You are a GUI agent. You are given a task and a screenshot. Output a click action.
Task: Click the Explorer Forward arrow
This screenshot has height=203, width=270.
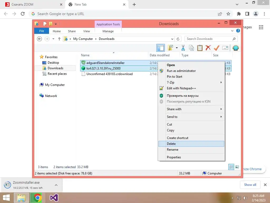pyautogui.click(x=47, y=39)
